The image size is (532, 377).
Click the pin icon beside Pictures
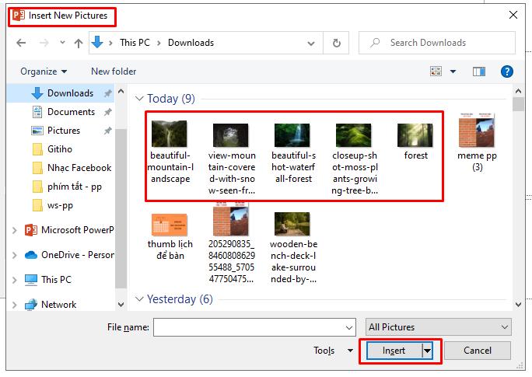tap(107, 131)
